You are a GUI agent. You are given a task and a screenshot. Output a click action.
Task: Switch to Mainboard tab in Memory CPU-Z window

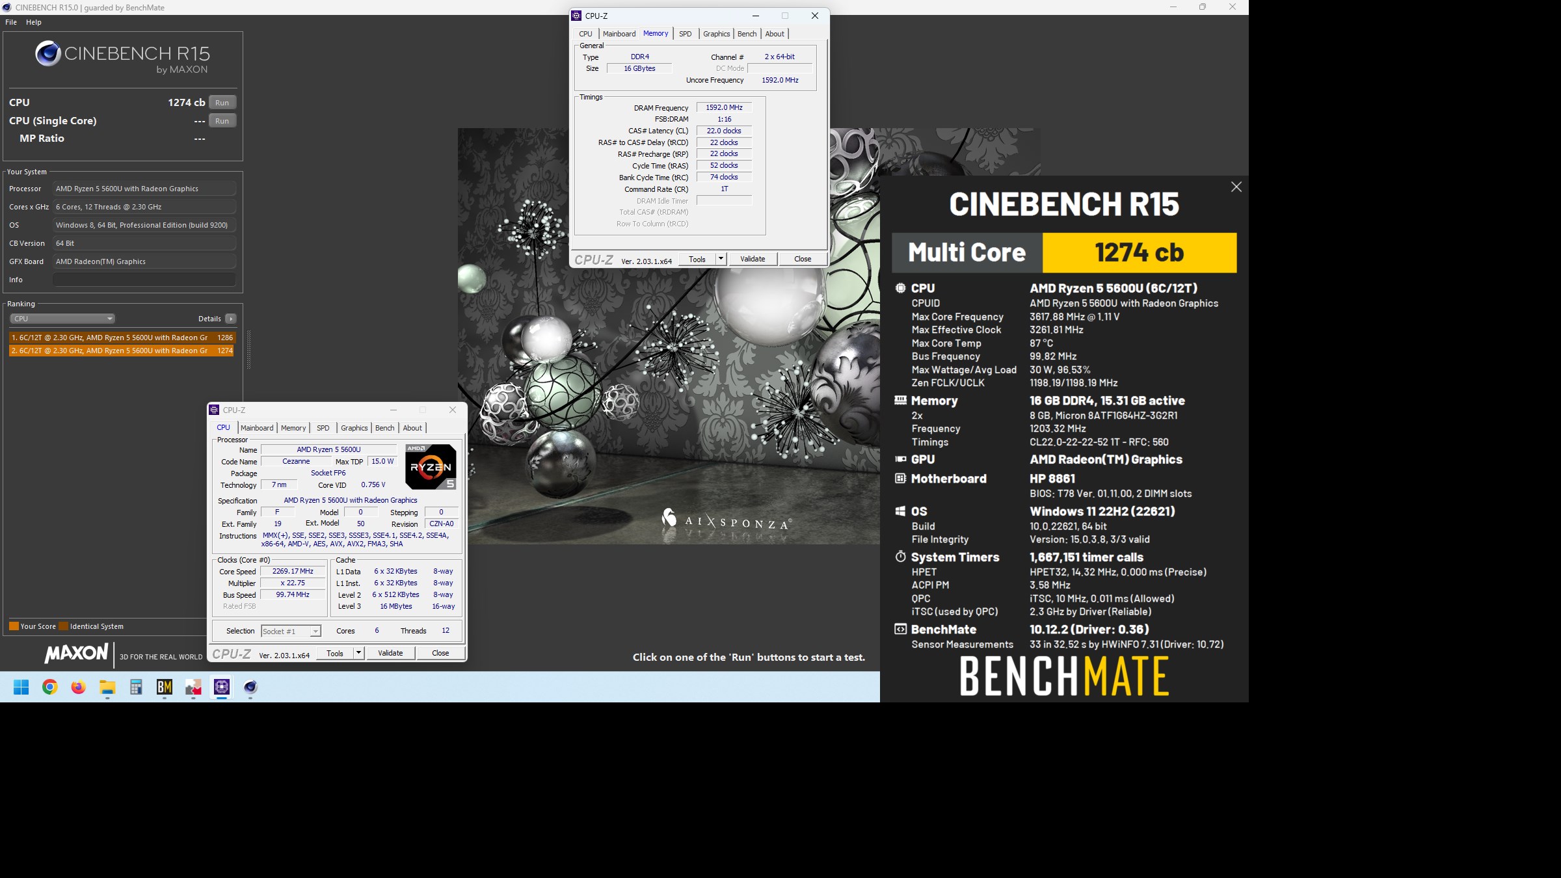coord(619,34)
